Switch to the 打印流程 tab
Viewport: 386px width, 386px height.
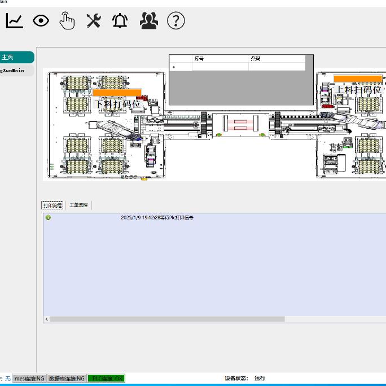52,205
